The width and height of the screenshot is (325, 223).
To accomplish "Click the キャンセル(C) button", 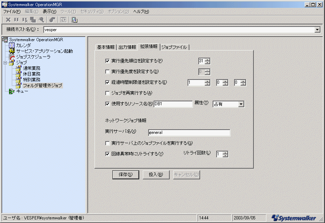I will [186, 175].
